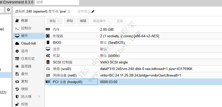This screenshot has width=222, height=107.
Task: Click the memory icon in 内存 row
Action: pyautogui.click(x=48, y=29)
